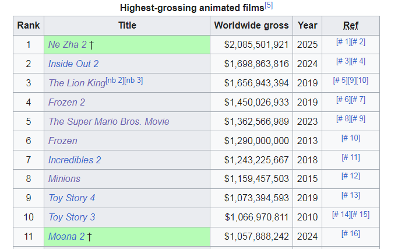Click citation [5] beside the table caption

click(x=269, y=5)
